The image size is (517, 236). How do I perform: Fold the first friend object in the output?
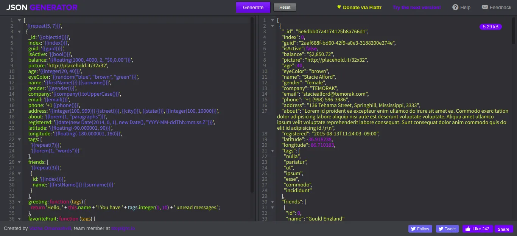click(x=272, y=208)
